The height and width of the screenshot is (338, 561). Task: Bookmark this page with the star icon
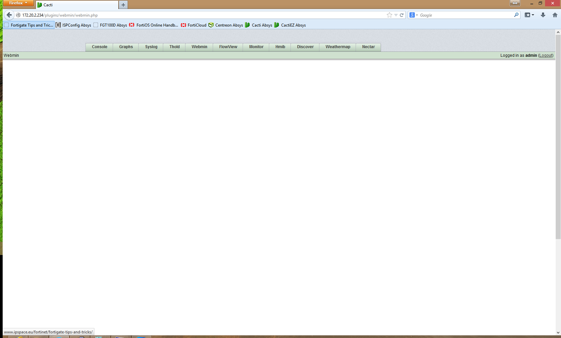tap(390, 15)
